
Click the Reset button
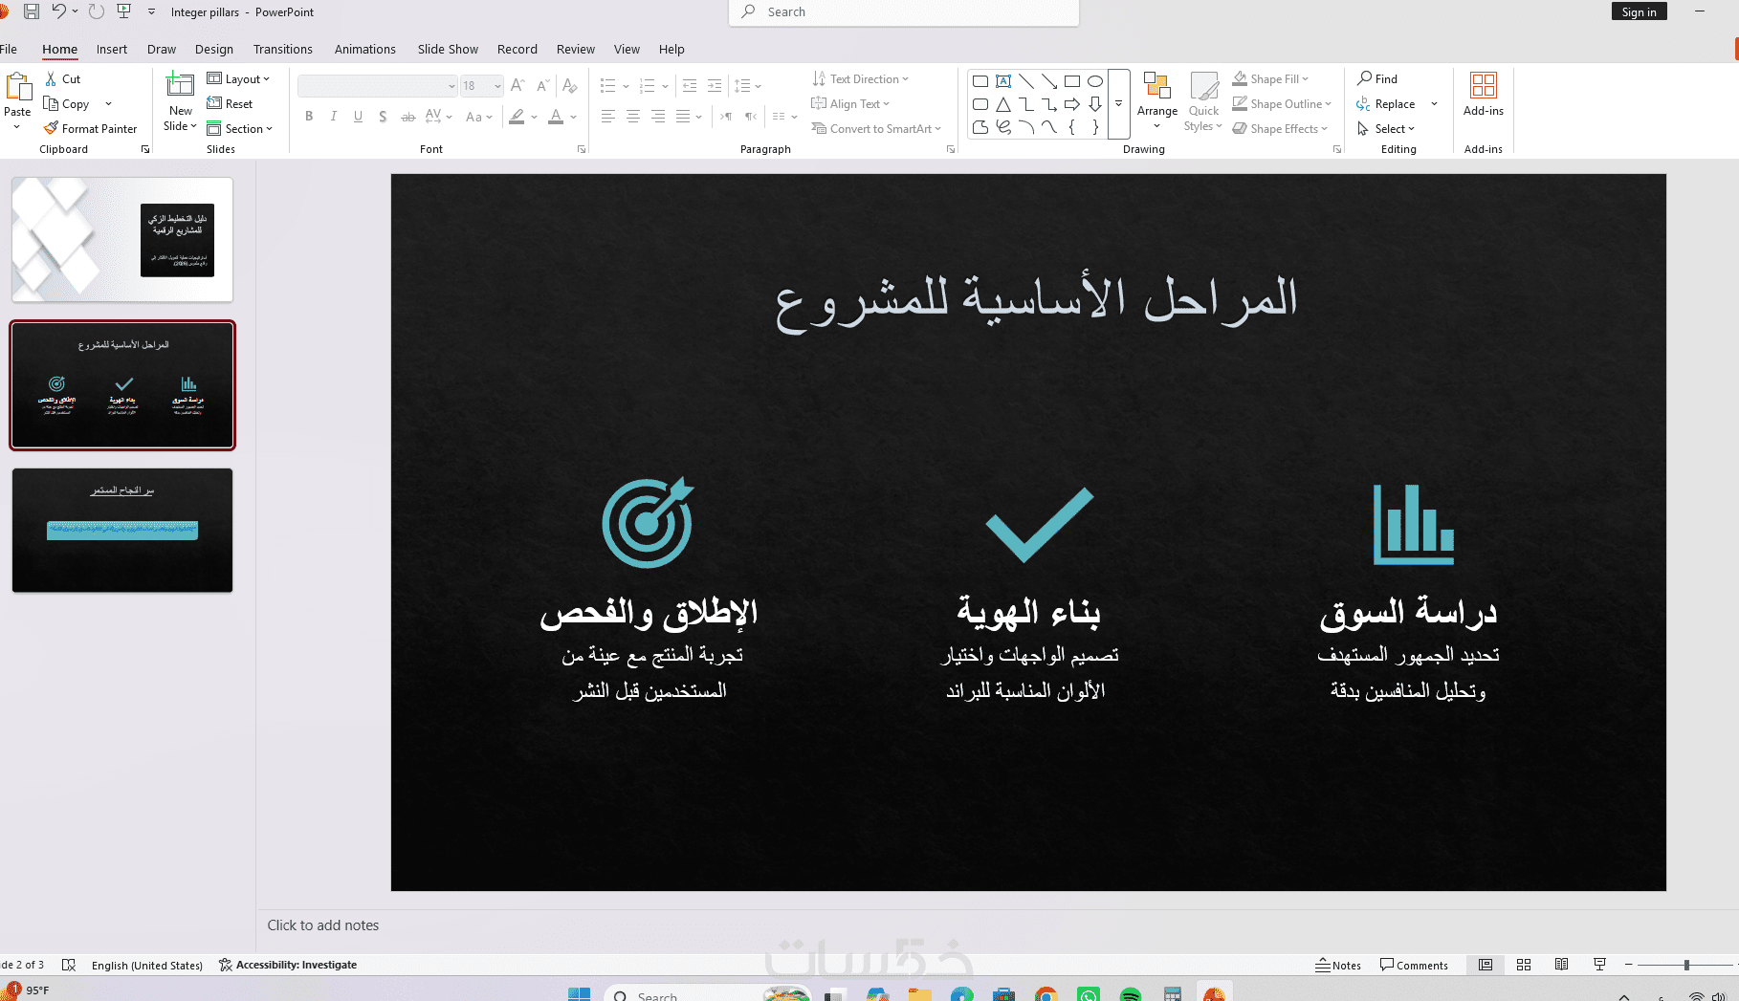(x=230, y=104)
